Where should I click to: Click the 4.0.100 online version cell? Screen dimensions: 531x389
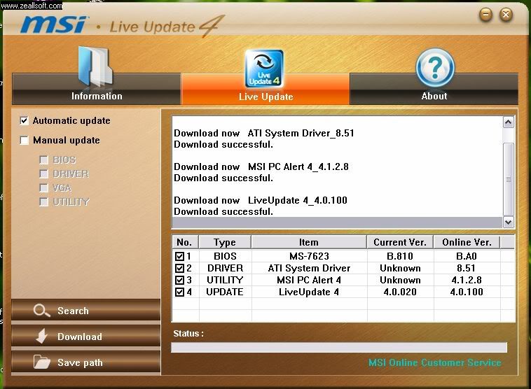[467, 292]
